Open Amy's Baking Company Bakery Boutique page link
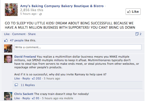This screenshot has width=145, height=101. tap(62, 6)
